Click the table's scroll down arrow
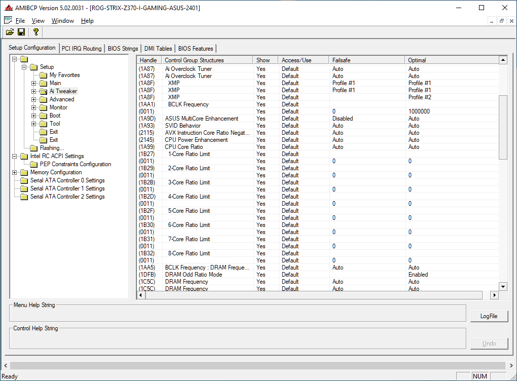 coord(503,287)
